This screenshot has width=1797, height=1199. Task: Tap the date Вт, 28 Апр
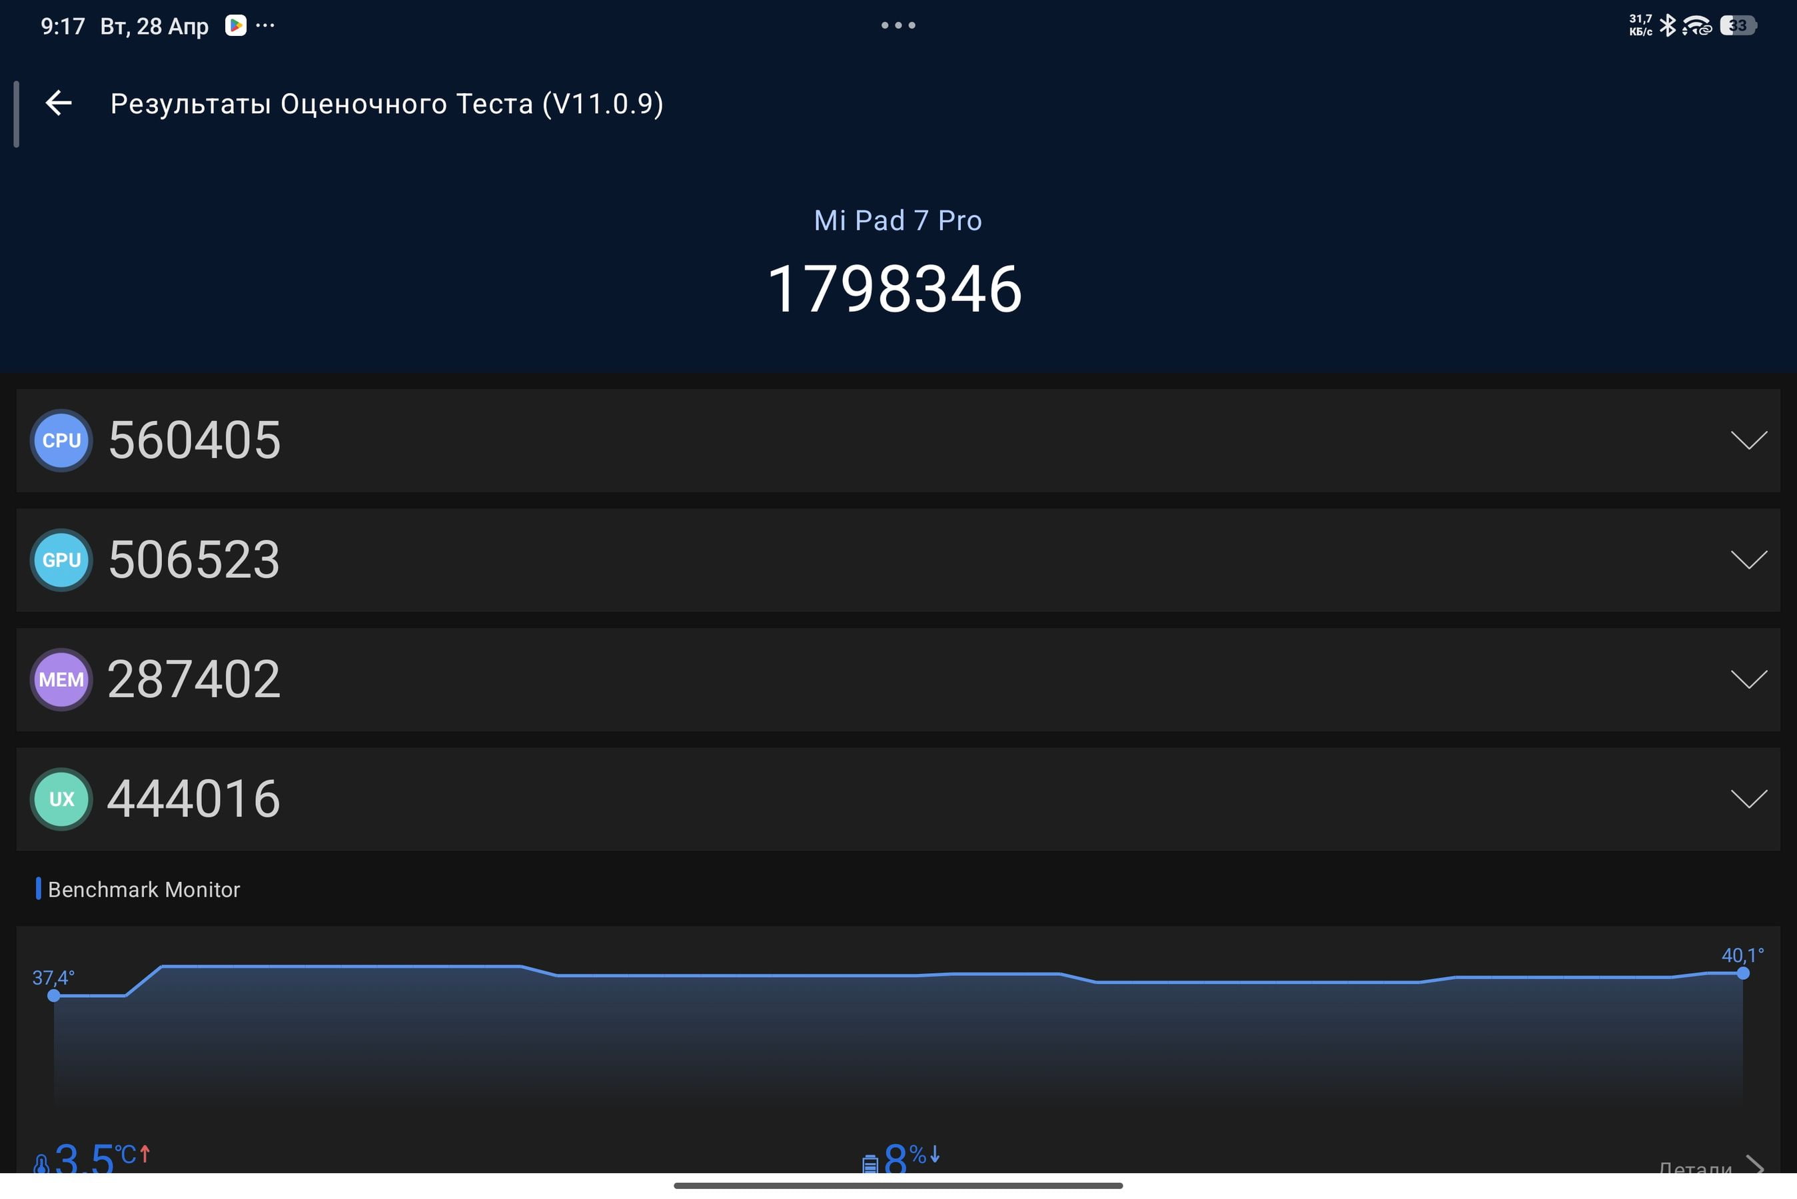point(154,26)
